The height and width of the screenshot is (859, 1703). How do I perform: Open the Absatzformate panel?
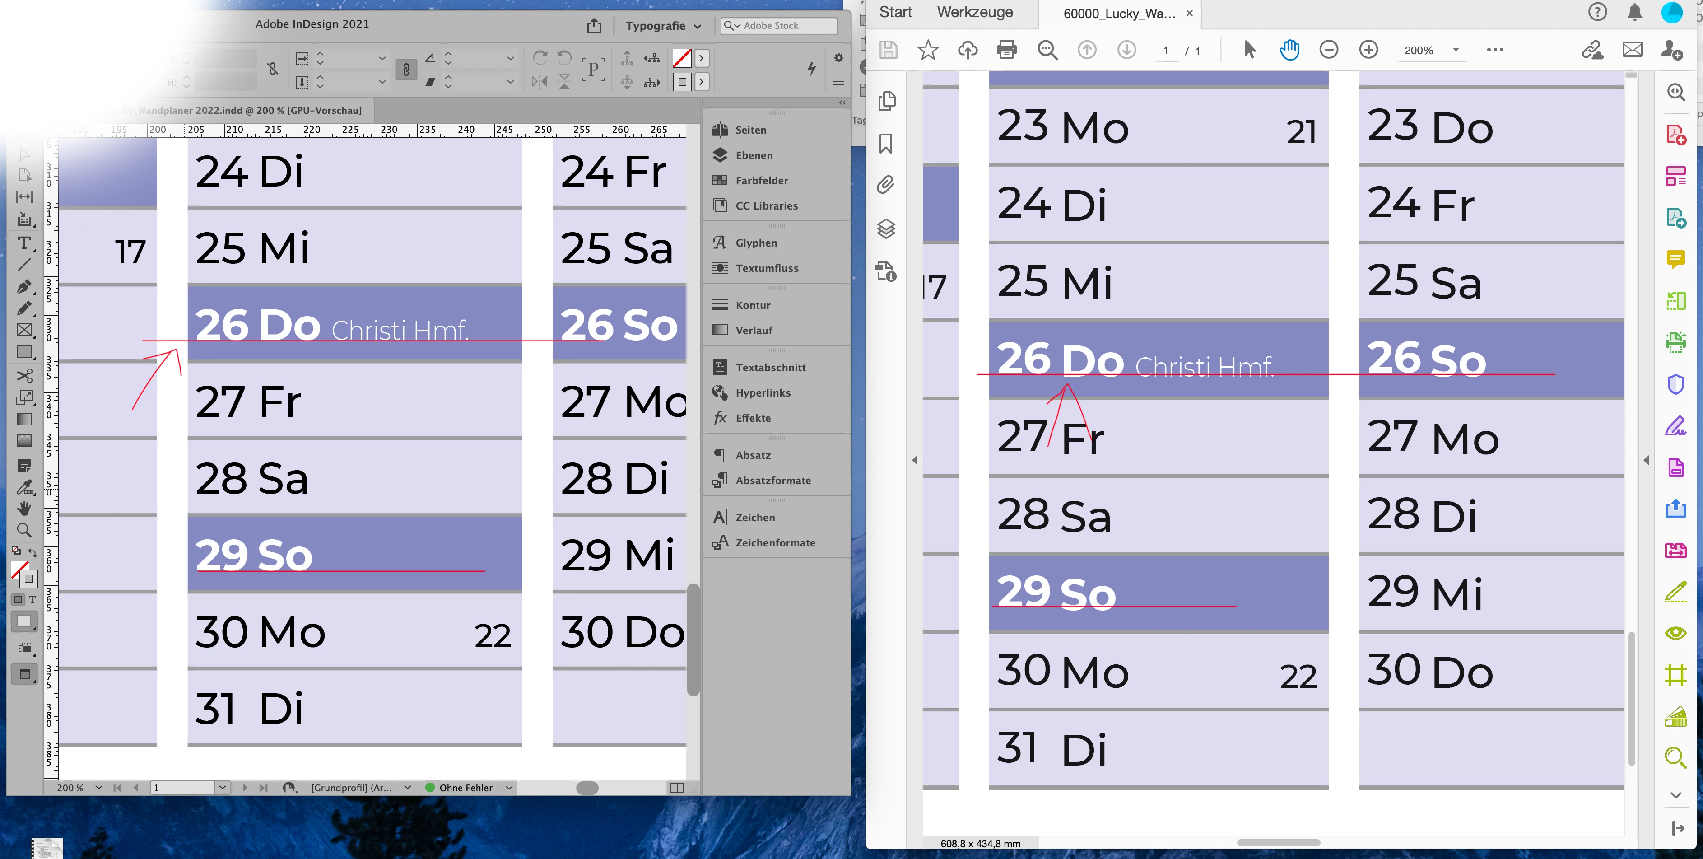tap(773, 480)
